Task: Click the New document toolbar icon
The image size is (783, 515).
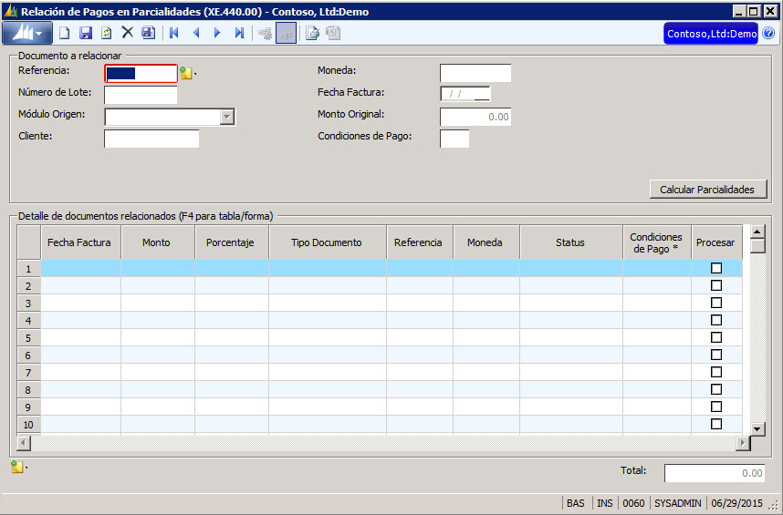Action: [x=65, y=33]
